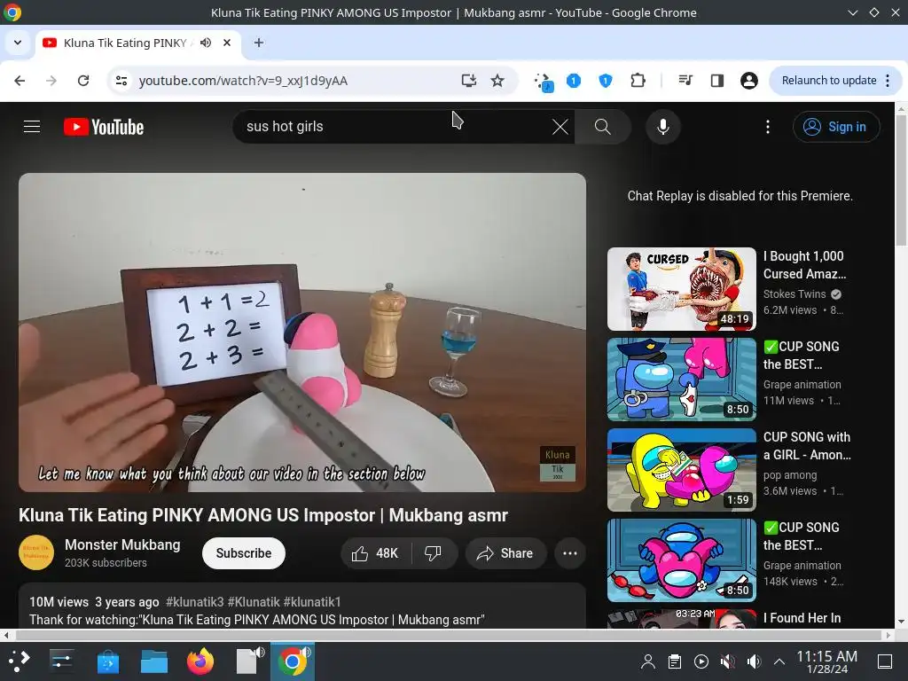Show desktop button in taskbar corner
908x681 pixels.
885,661
